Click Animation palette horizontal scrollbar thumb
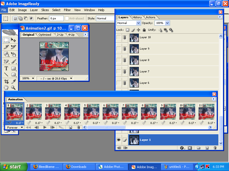This screenshot has width=229, height=171. [106, 127]
